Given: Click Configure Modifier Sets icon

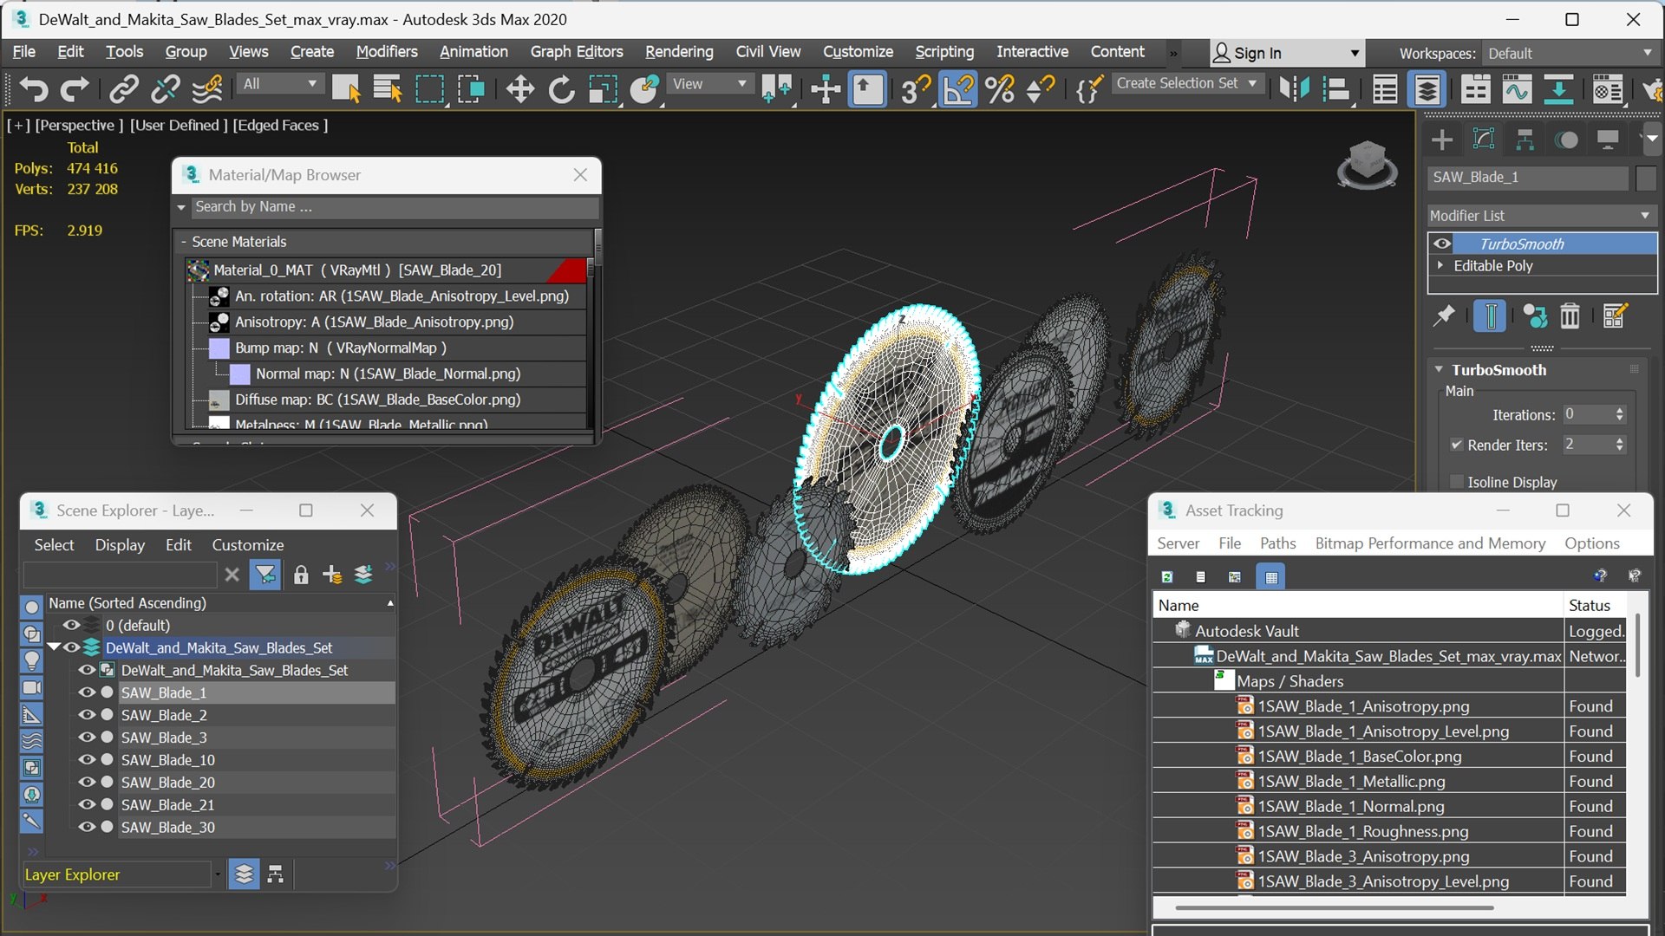Looking at the screenshot, I should click(x=1615, y=316).
